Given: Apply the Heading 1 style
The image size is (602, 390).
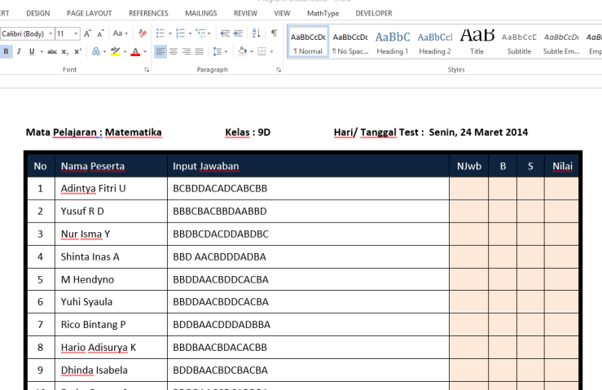Looking at the screenshot, I should (393, 42).
